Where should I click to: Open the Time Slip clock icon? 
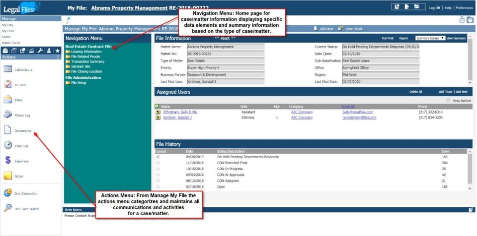(x=7, y=145)
